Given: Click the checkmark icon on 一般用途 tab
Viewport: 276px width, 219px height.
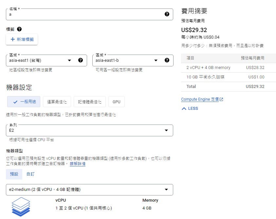Looking at the screenshot, I should coord(15,102).
